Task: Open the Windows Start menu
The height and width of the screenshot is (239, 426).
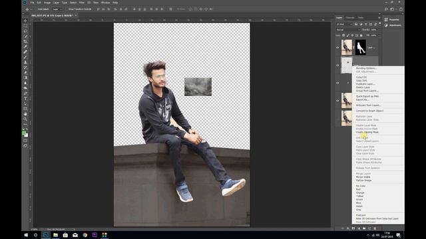Action: point(27,235)
